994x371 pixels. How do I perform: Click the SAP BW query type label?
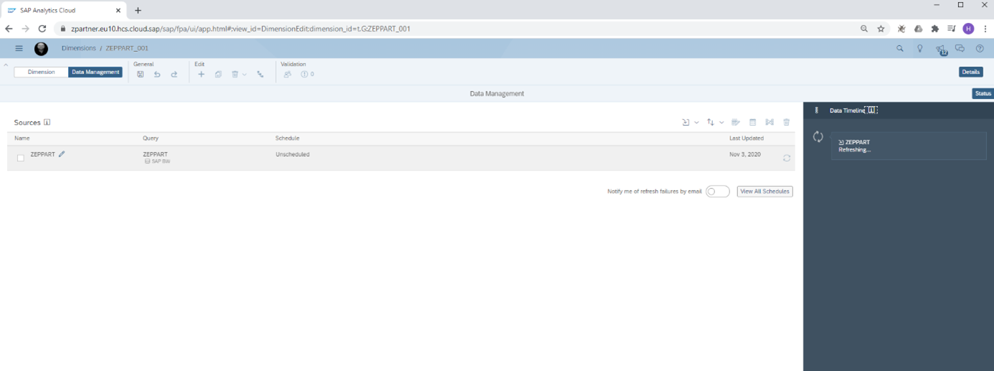coord(157,161)
